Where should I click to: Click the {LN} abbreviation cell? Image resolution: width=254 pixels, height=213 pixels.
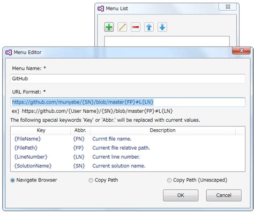click(79, 157)
